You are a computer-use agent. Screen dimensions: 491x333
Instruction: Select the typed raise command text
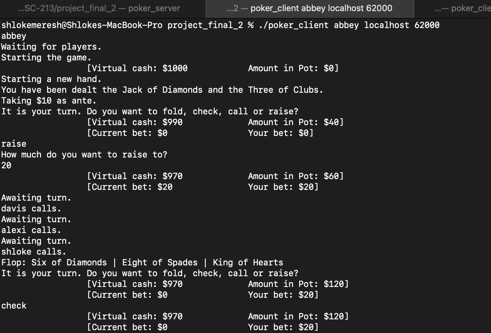[14, 143]
